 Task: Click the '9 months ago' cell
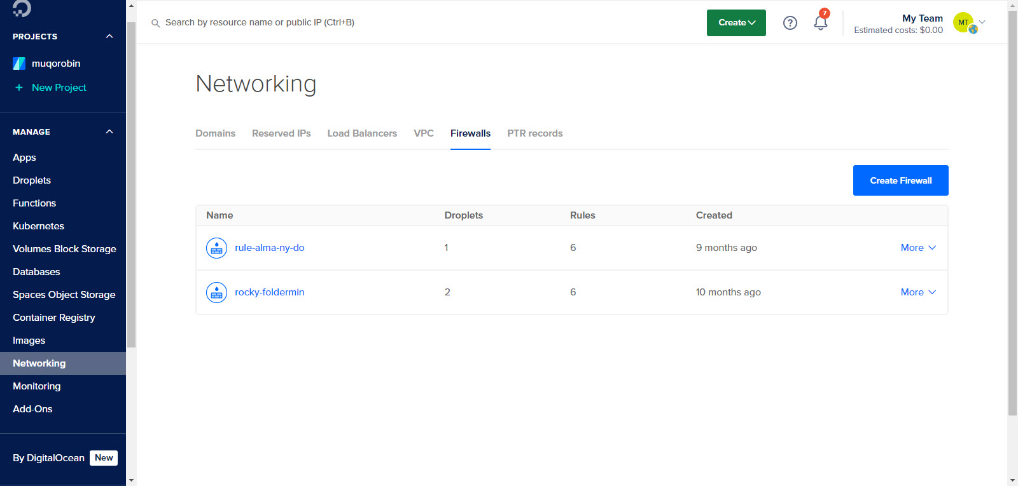727,248
